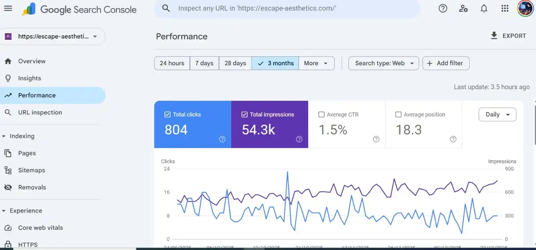The height and width of the screenshot is (250, 536).
Task: Open the Google apps grid
Action: [x=505, y=8]
